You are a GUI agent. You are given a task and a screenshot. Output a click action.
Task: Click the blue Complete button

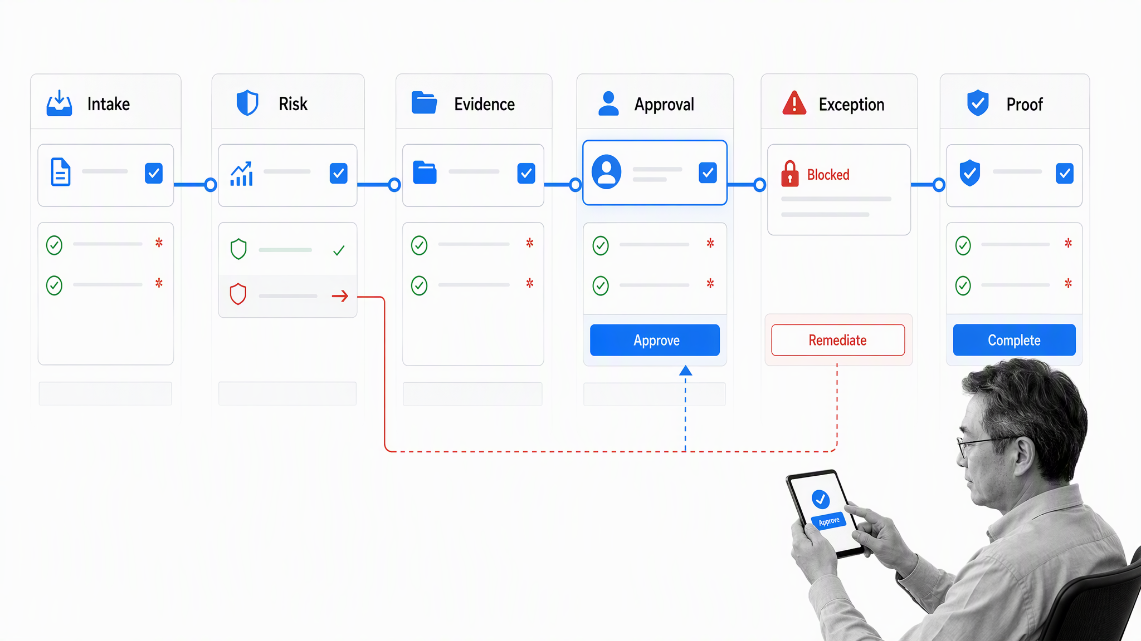coord(1014,340)
